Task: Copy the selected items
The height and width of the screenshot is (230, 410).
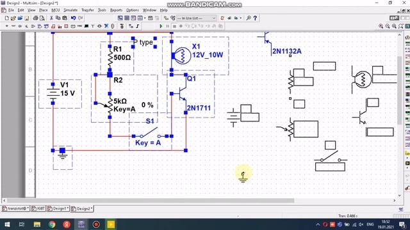Action: (x=58, y=18)
